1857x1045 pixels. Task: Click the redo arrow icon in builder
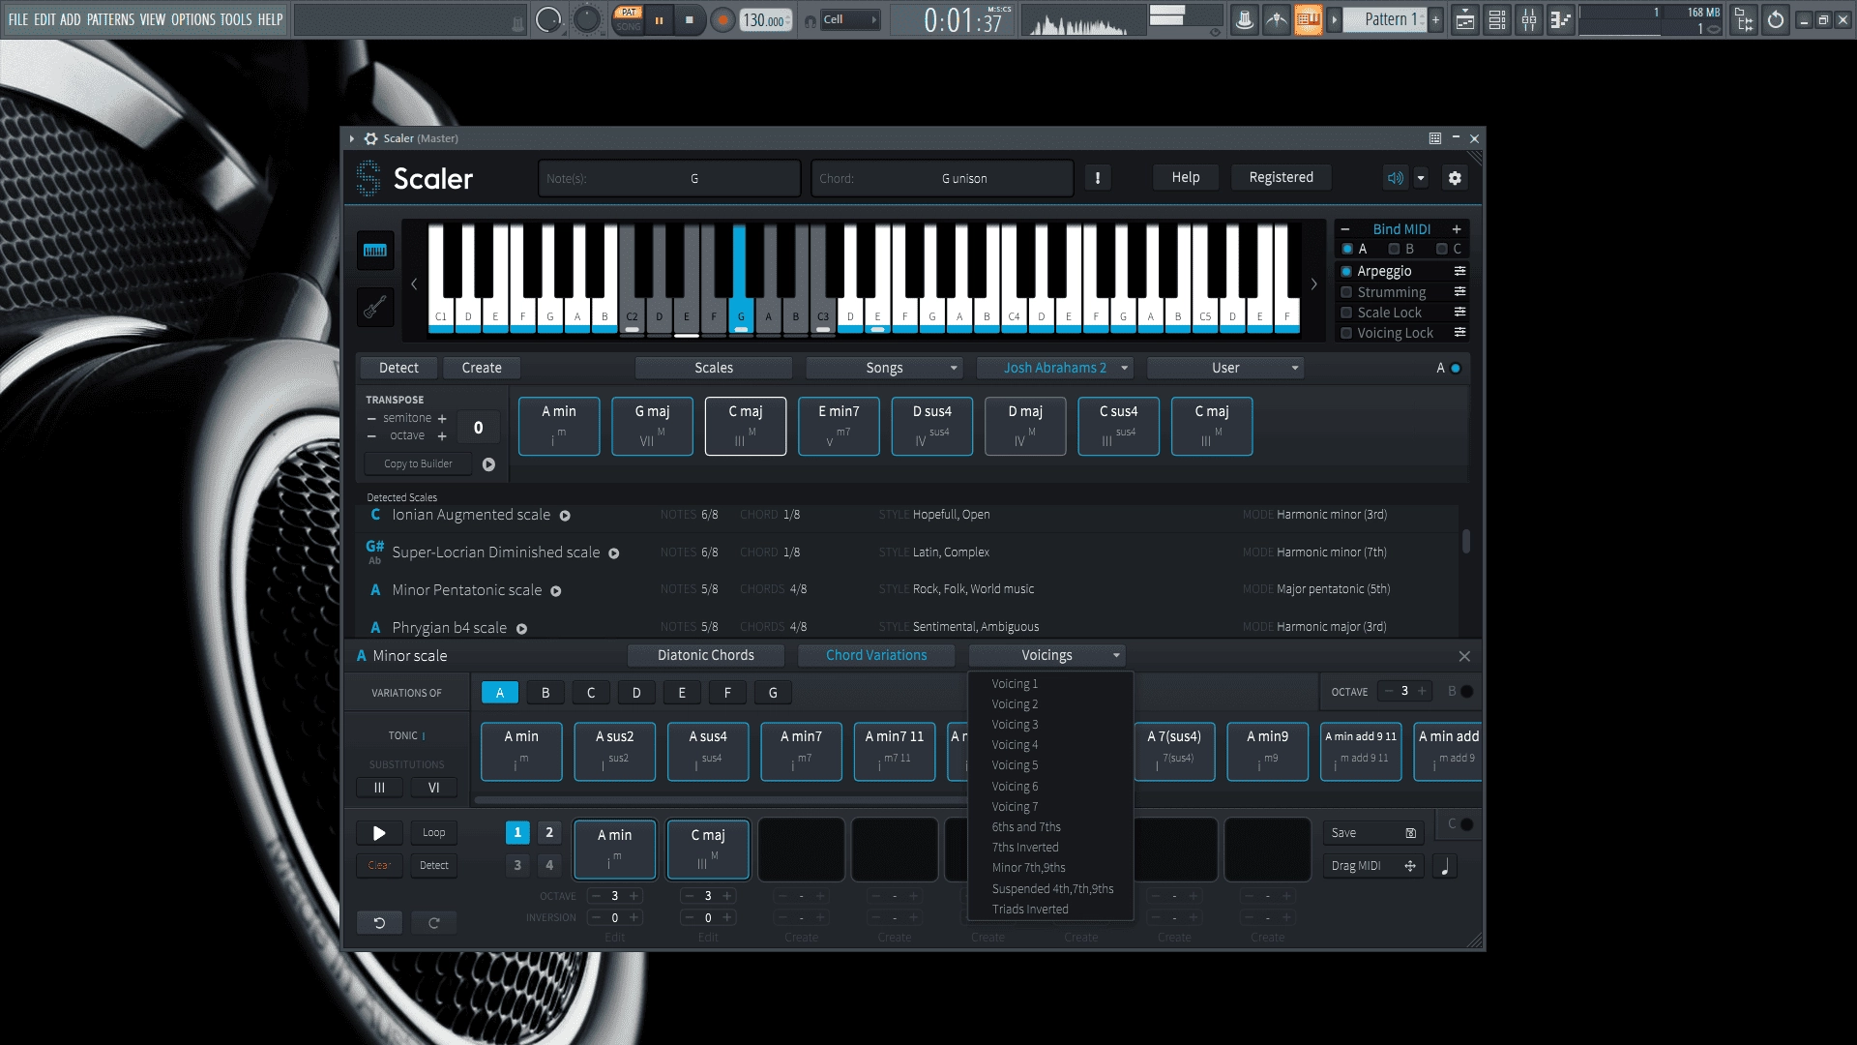click(433, 923)
